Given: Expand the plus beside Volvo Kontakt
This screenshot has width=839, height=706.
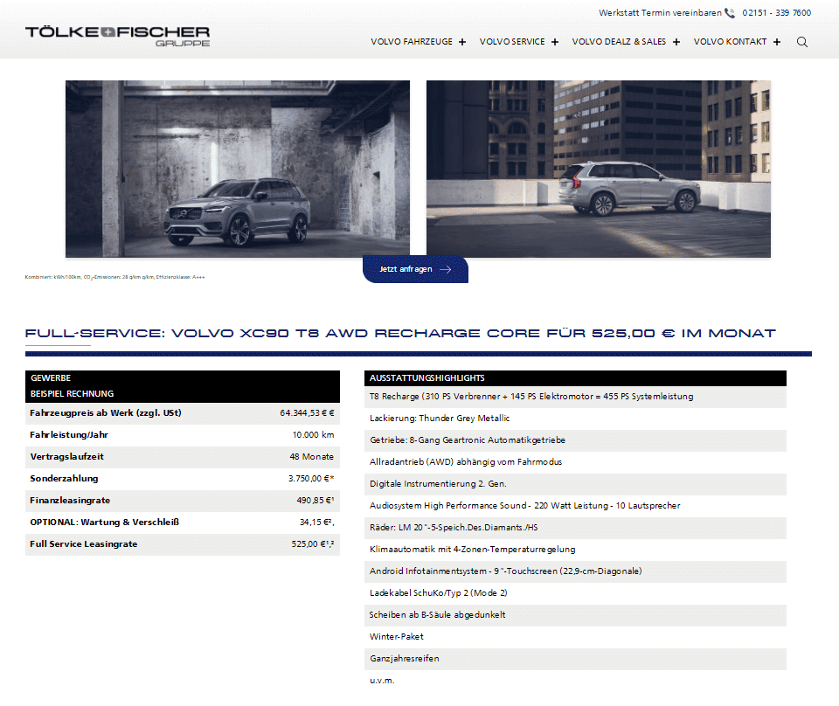Looking at the screenshot, I should coord(777,42).
